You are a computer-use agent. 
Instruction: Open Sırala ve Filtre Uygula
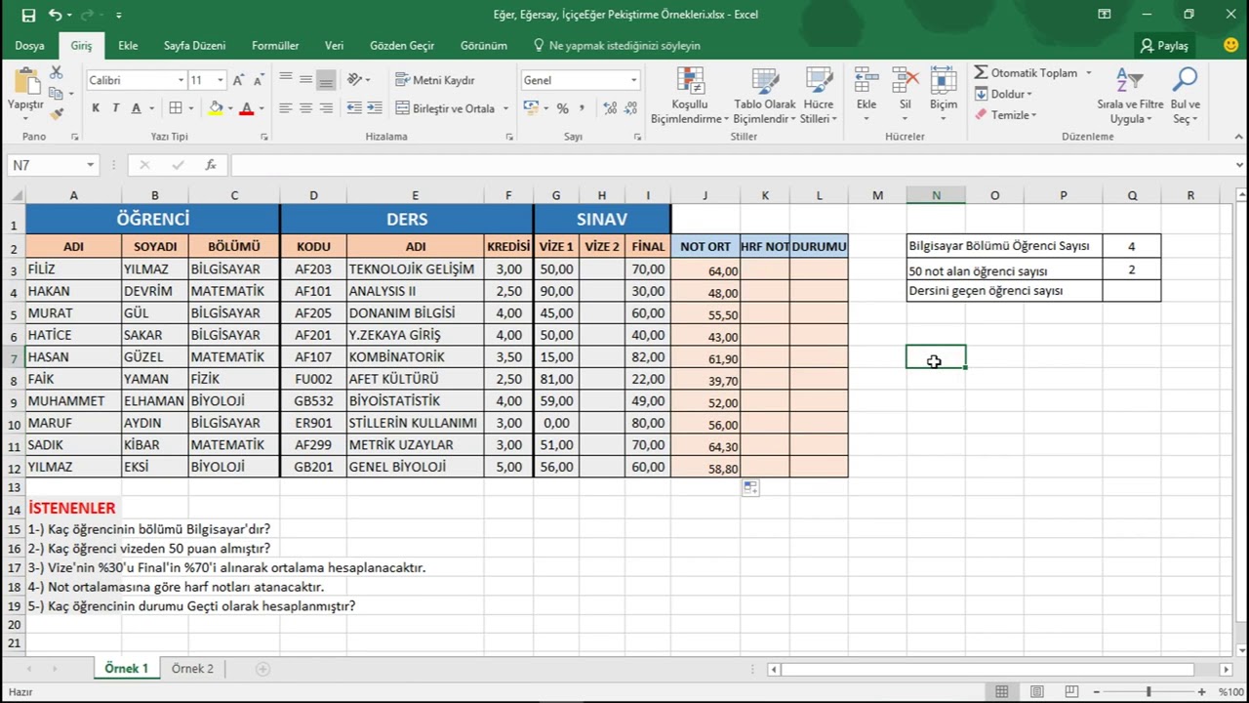click(x=1130, y=96)
